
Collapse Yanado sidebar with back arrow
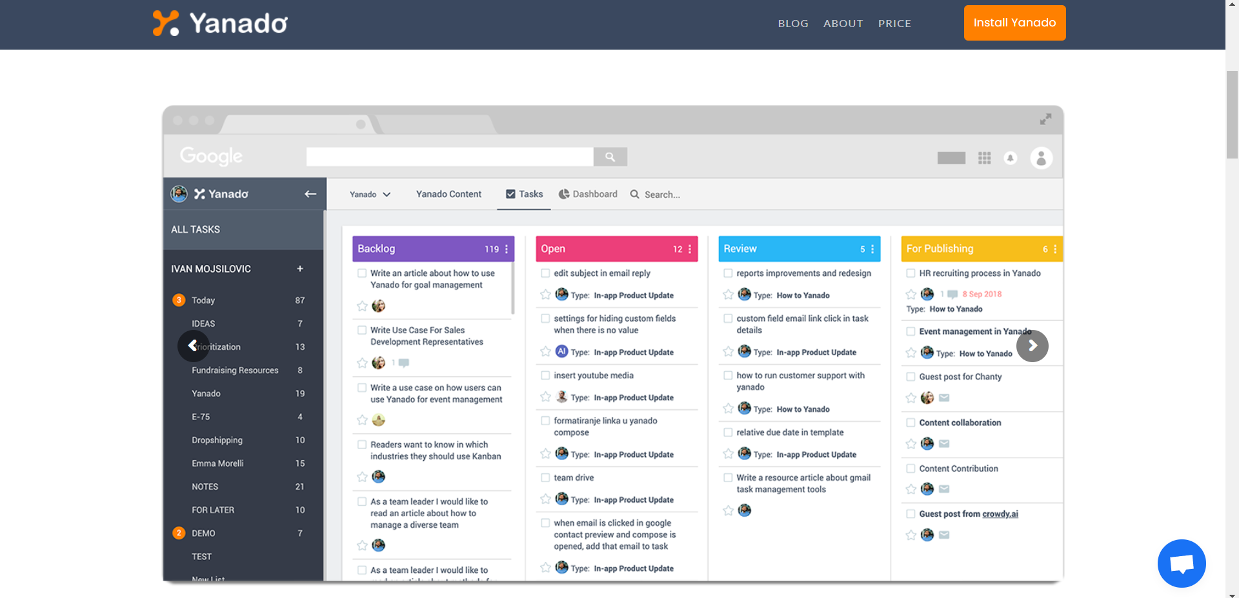[x=310, y=194]
